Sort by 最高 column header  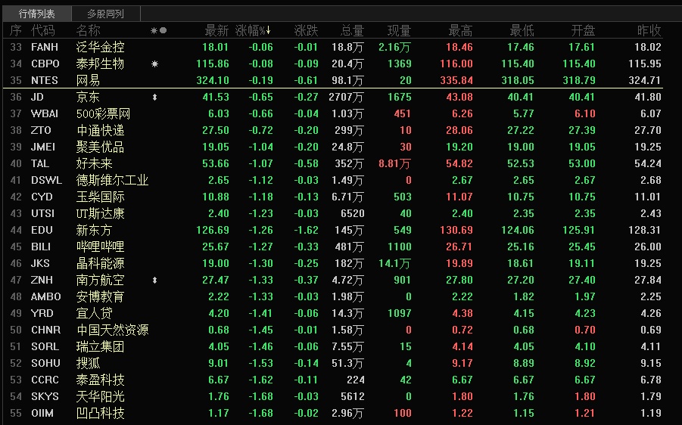tap(461, 30)
